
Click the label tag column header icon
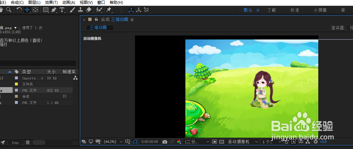[17, 72]
